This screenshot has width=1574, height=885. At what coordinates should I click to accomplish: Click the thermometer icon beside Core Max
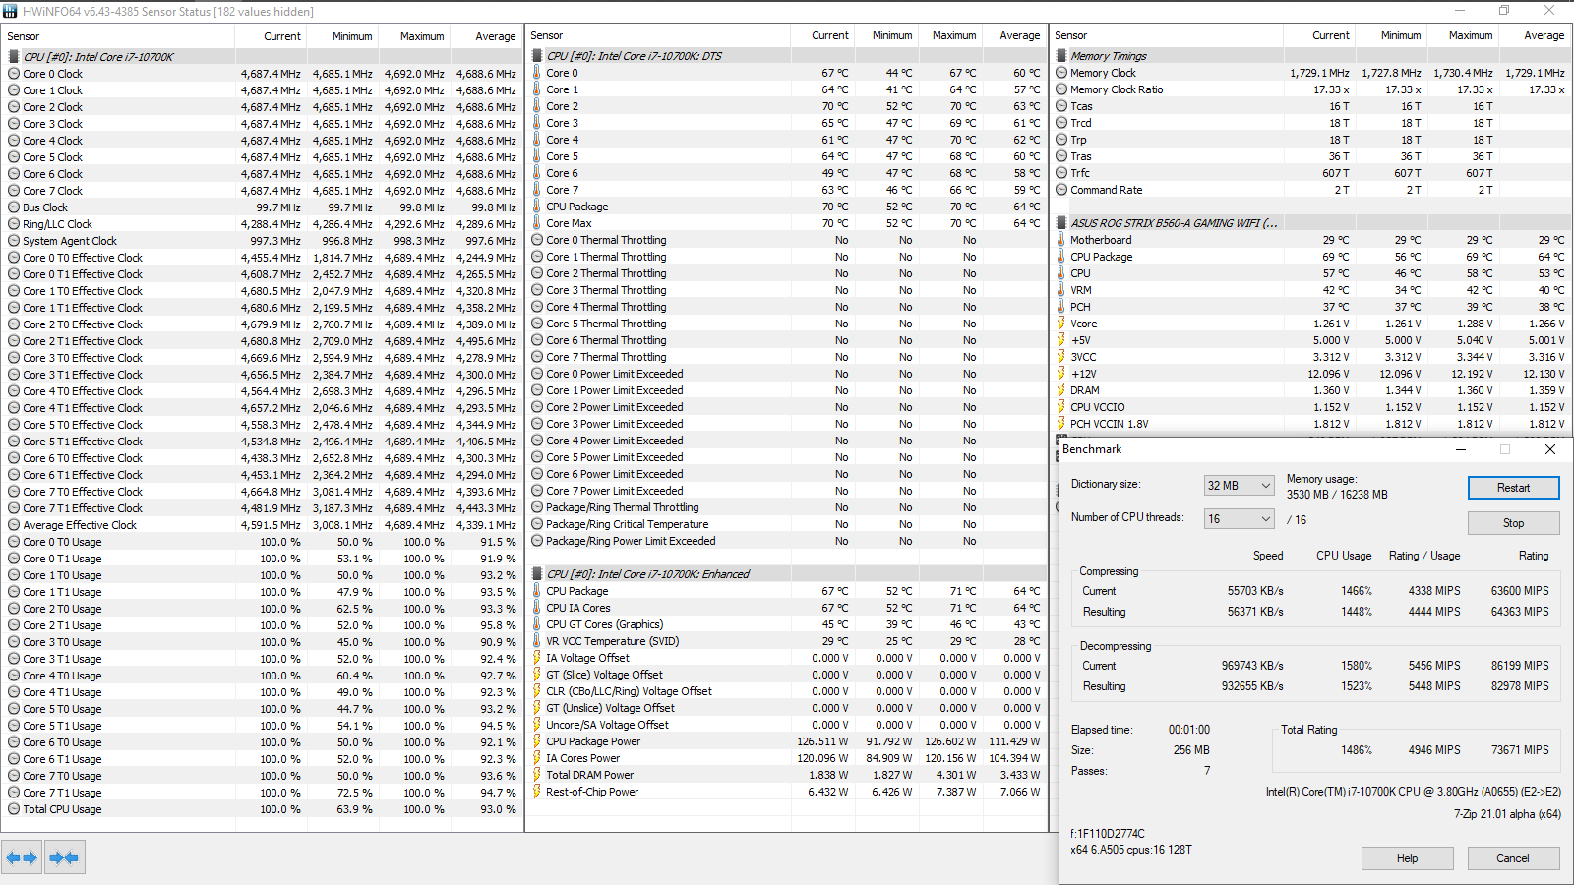click(x=537, y=223)
